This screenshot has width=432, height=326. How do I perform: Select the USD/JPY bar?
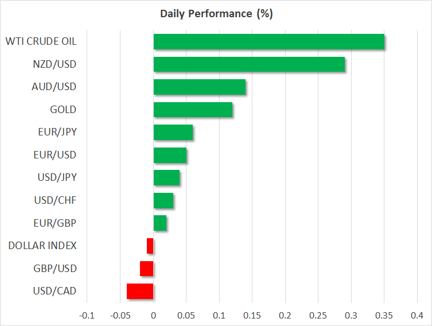pyautogui.click(x=166, y=177)
